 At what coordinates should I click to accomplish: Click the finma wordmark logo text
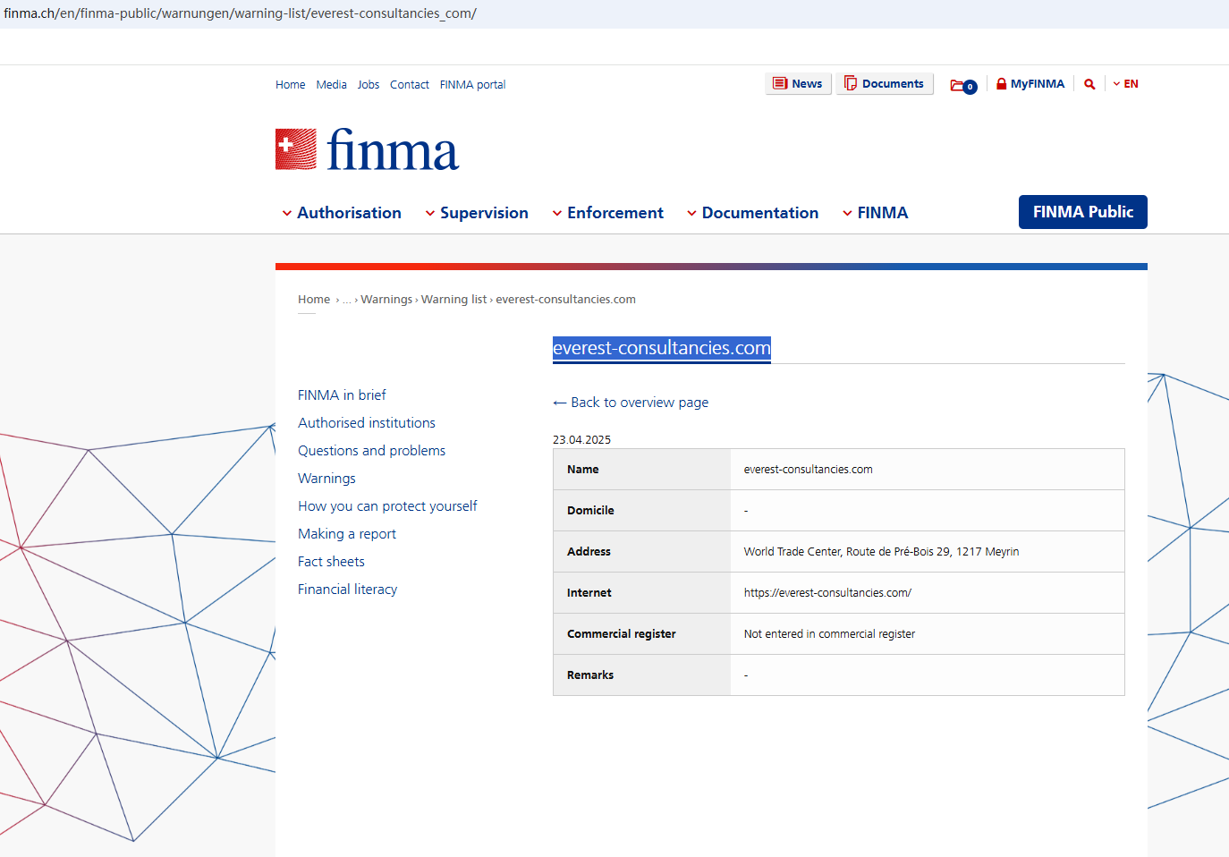393,149
